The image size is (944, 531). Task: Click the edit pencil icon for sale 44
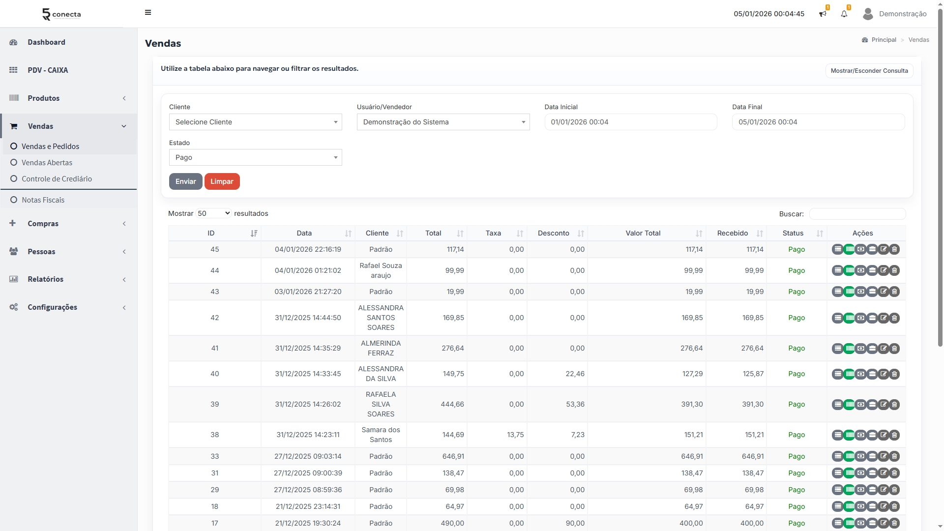click(x=884, y=270)
